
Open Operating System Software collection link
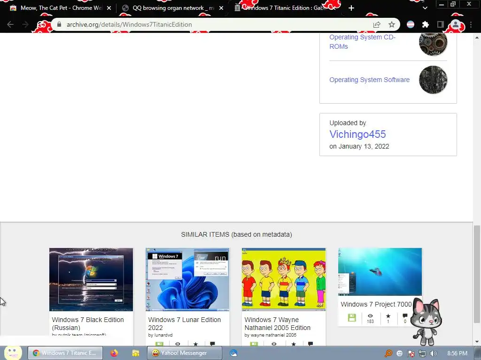click(x=369, y=80)
